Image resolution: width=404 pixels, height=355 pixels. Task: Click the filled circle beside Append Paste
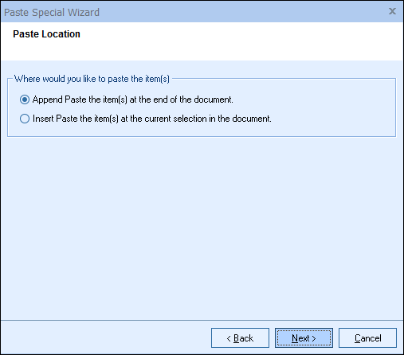coord(25,99)
